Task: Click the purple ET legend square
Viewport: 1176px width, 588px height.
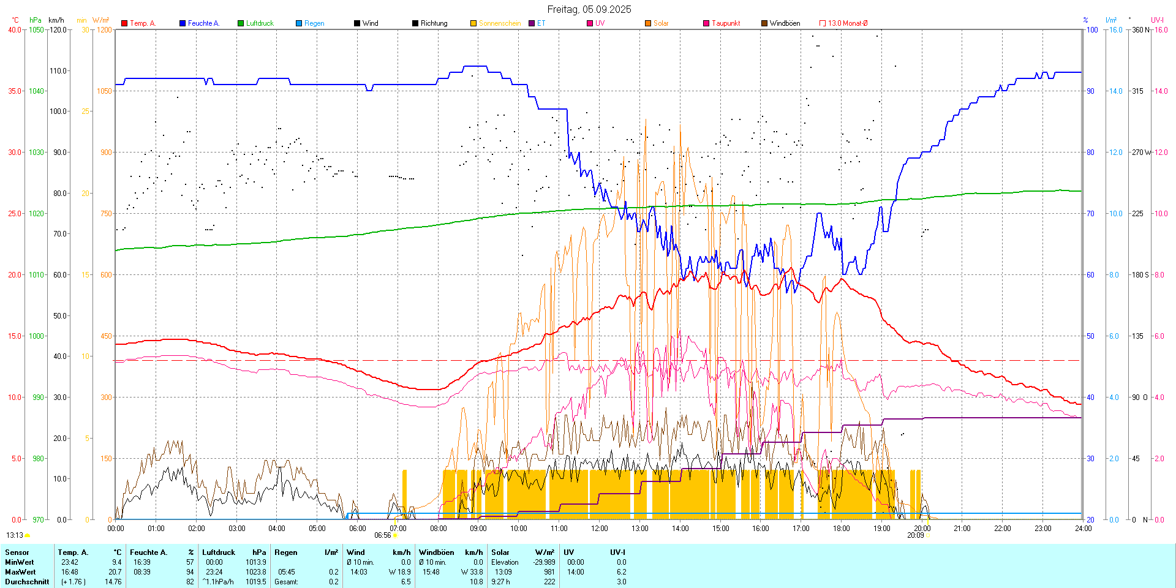Action: (x=532, y=23)
